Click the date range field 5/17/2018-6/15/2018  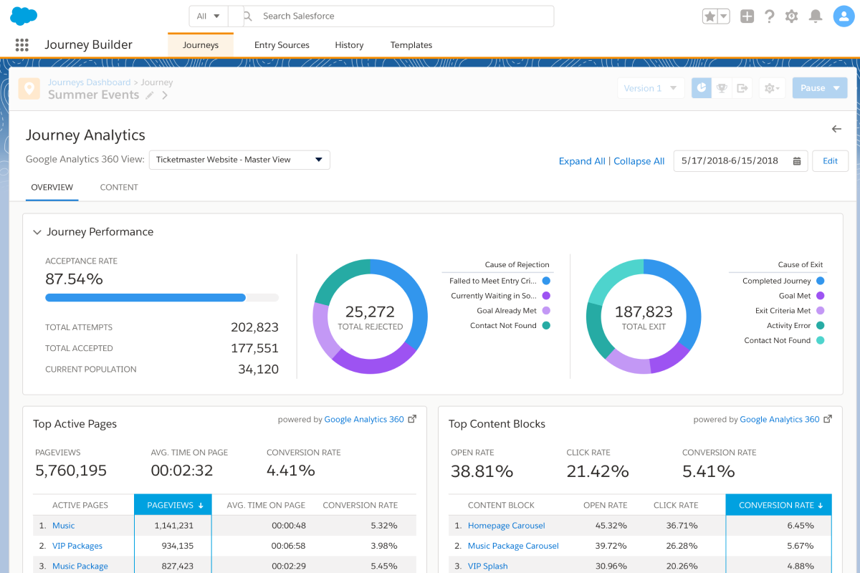coord(740,161)
